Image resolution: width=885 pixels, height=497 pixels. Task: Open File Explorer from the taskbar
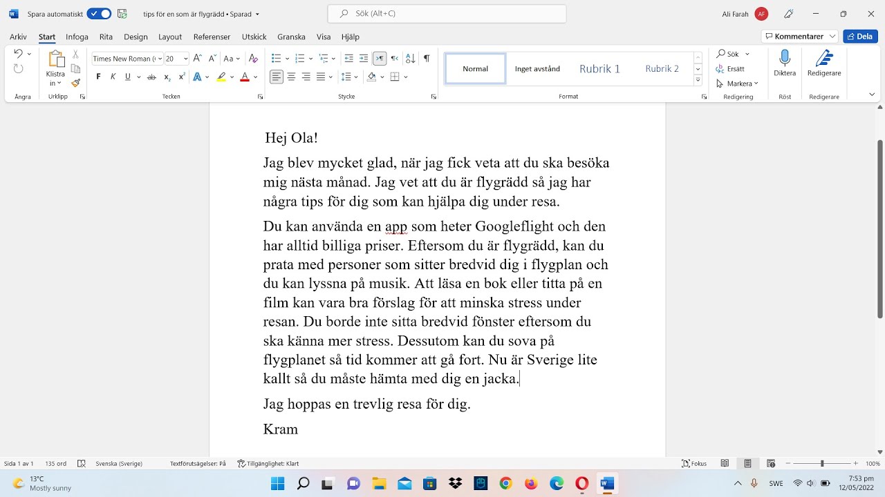379,483
